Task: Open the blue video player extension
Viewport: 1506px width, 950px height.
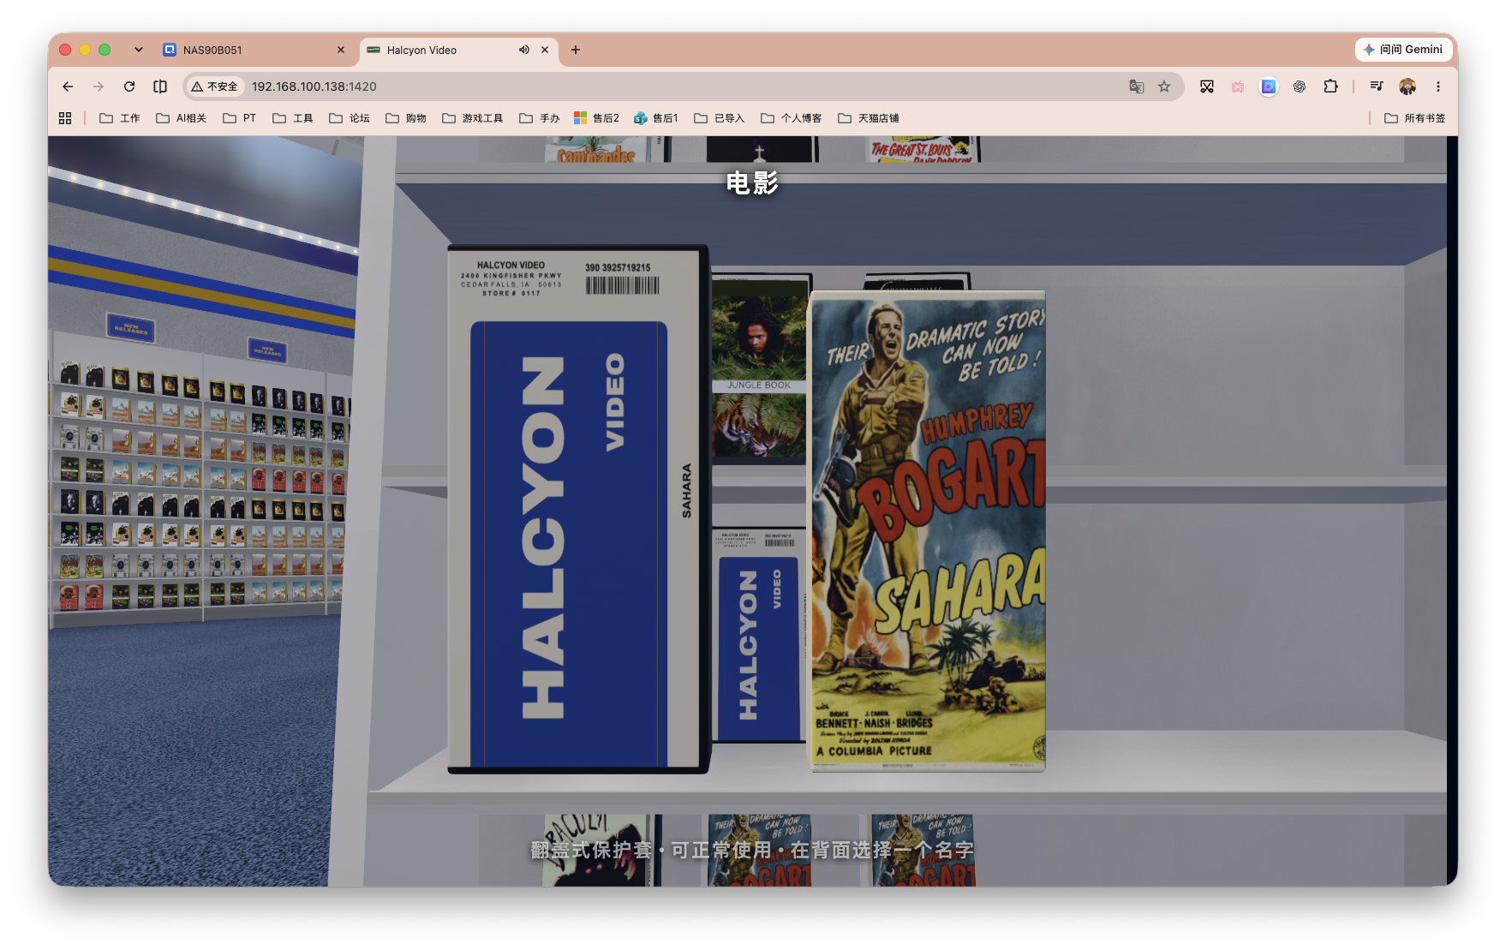Action: (1269, 87)
